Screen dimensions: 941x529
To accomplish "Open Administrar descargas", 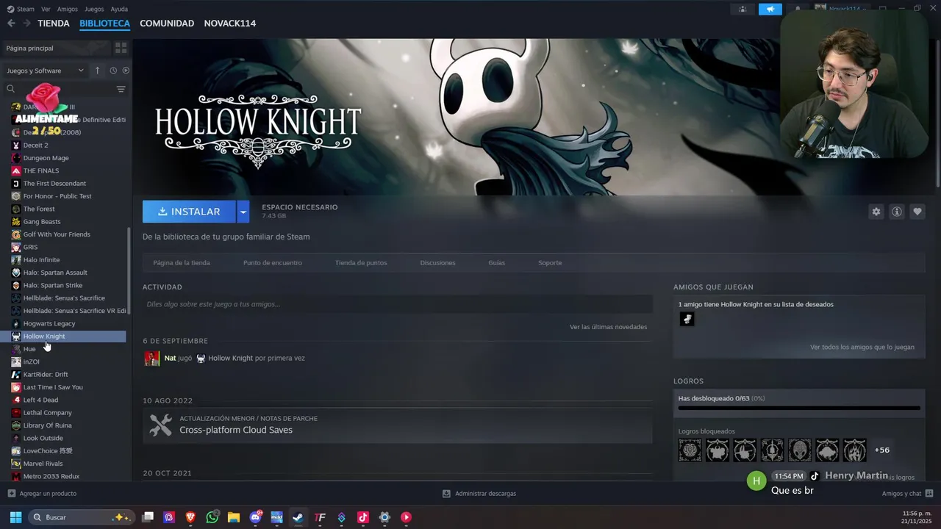I will (479, 494).
